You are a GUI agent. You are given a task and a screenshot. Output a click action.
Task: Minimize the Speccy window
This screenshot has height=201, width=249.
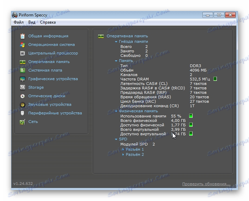pyautogui.click(x=208, y=15)
